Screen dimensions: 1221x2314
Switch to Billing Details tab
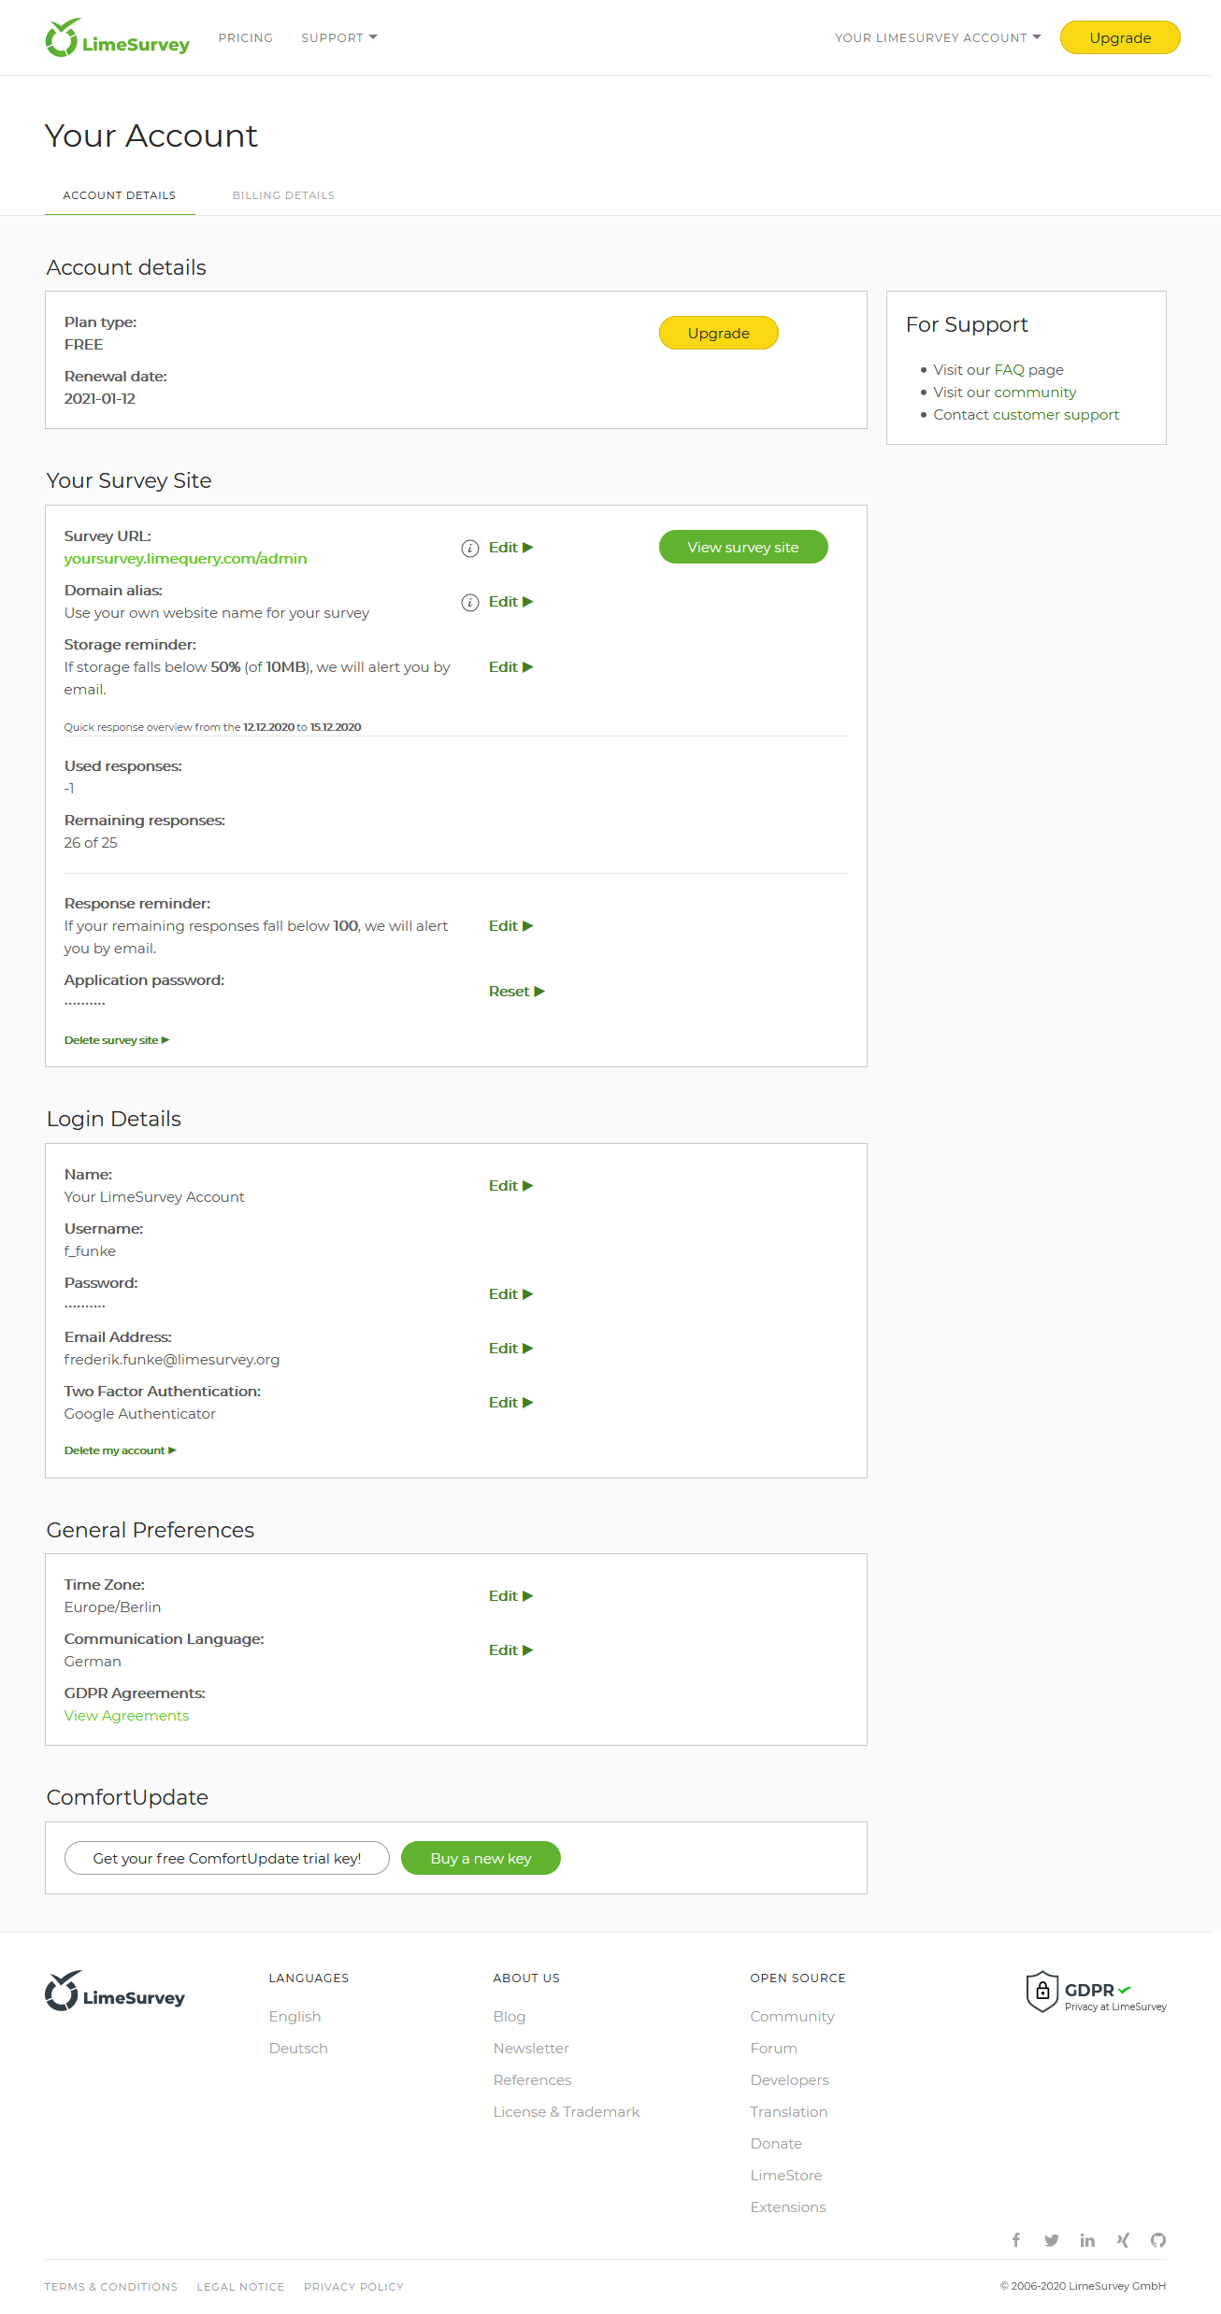pos(283,195)
